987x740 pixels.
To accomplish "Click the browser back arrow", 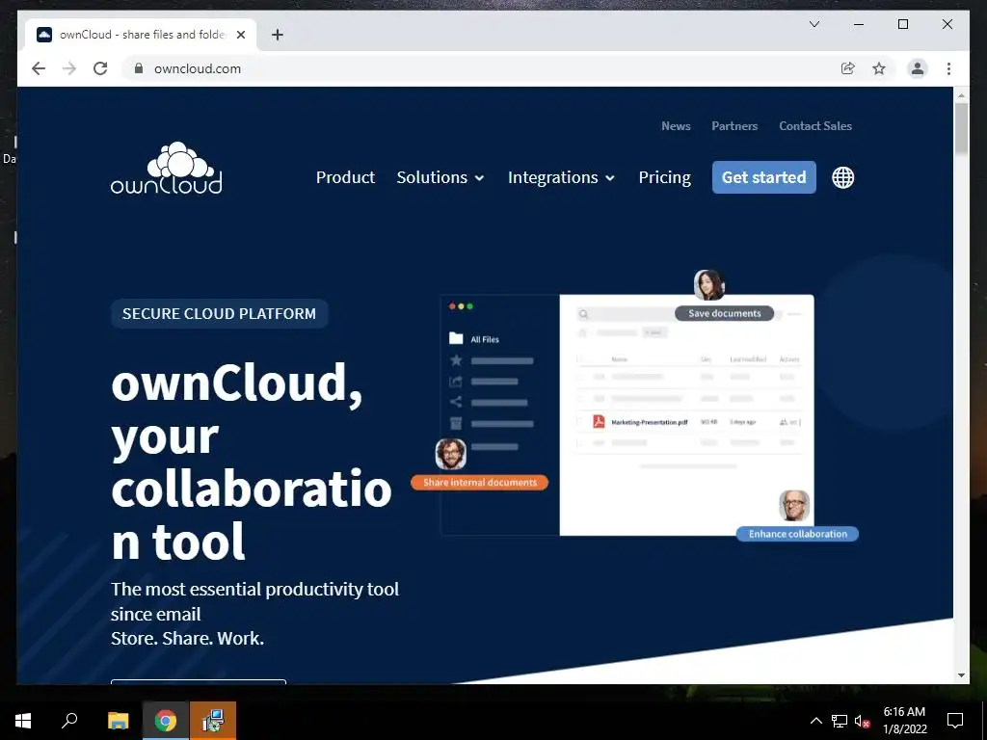I will click(x=39, y=68).
